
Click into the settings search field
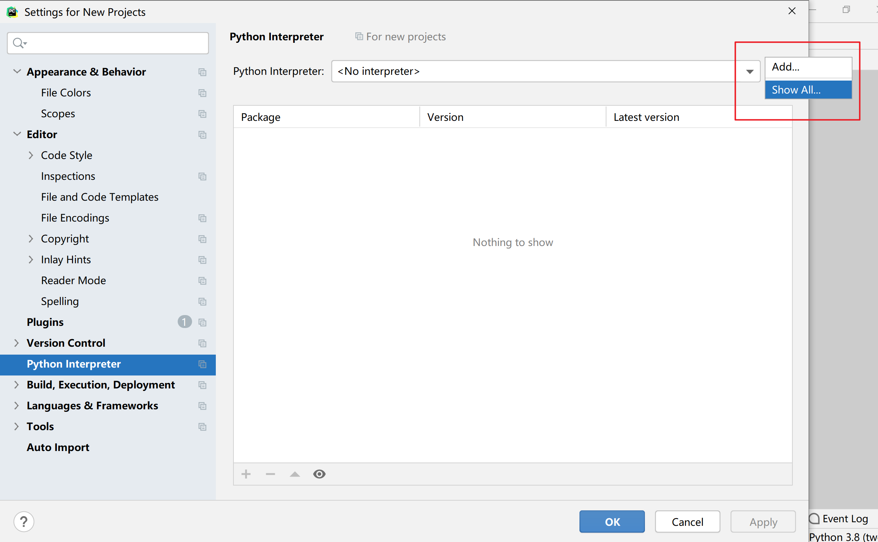pos(115,43)
